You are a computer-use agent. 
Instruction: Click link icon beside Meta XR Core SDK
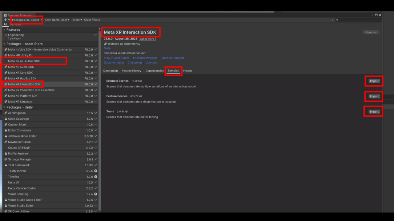[6, 73]
